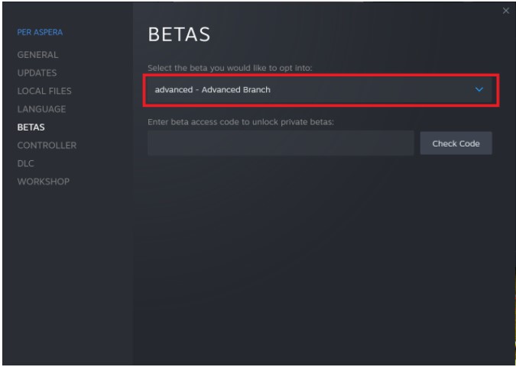Open the CONTROLLER settings section

click(47, 145)
